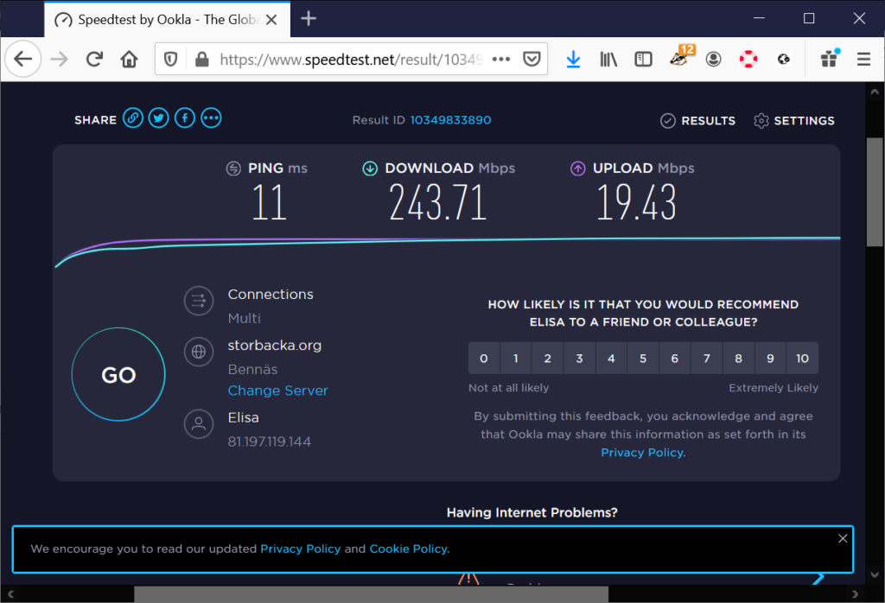This screenshot has height=603, width=885.
Task: Open a new browser tab
Action: pyautogui.click(x=309, y=19)
